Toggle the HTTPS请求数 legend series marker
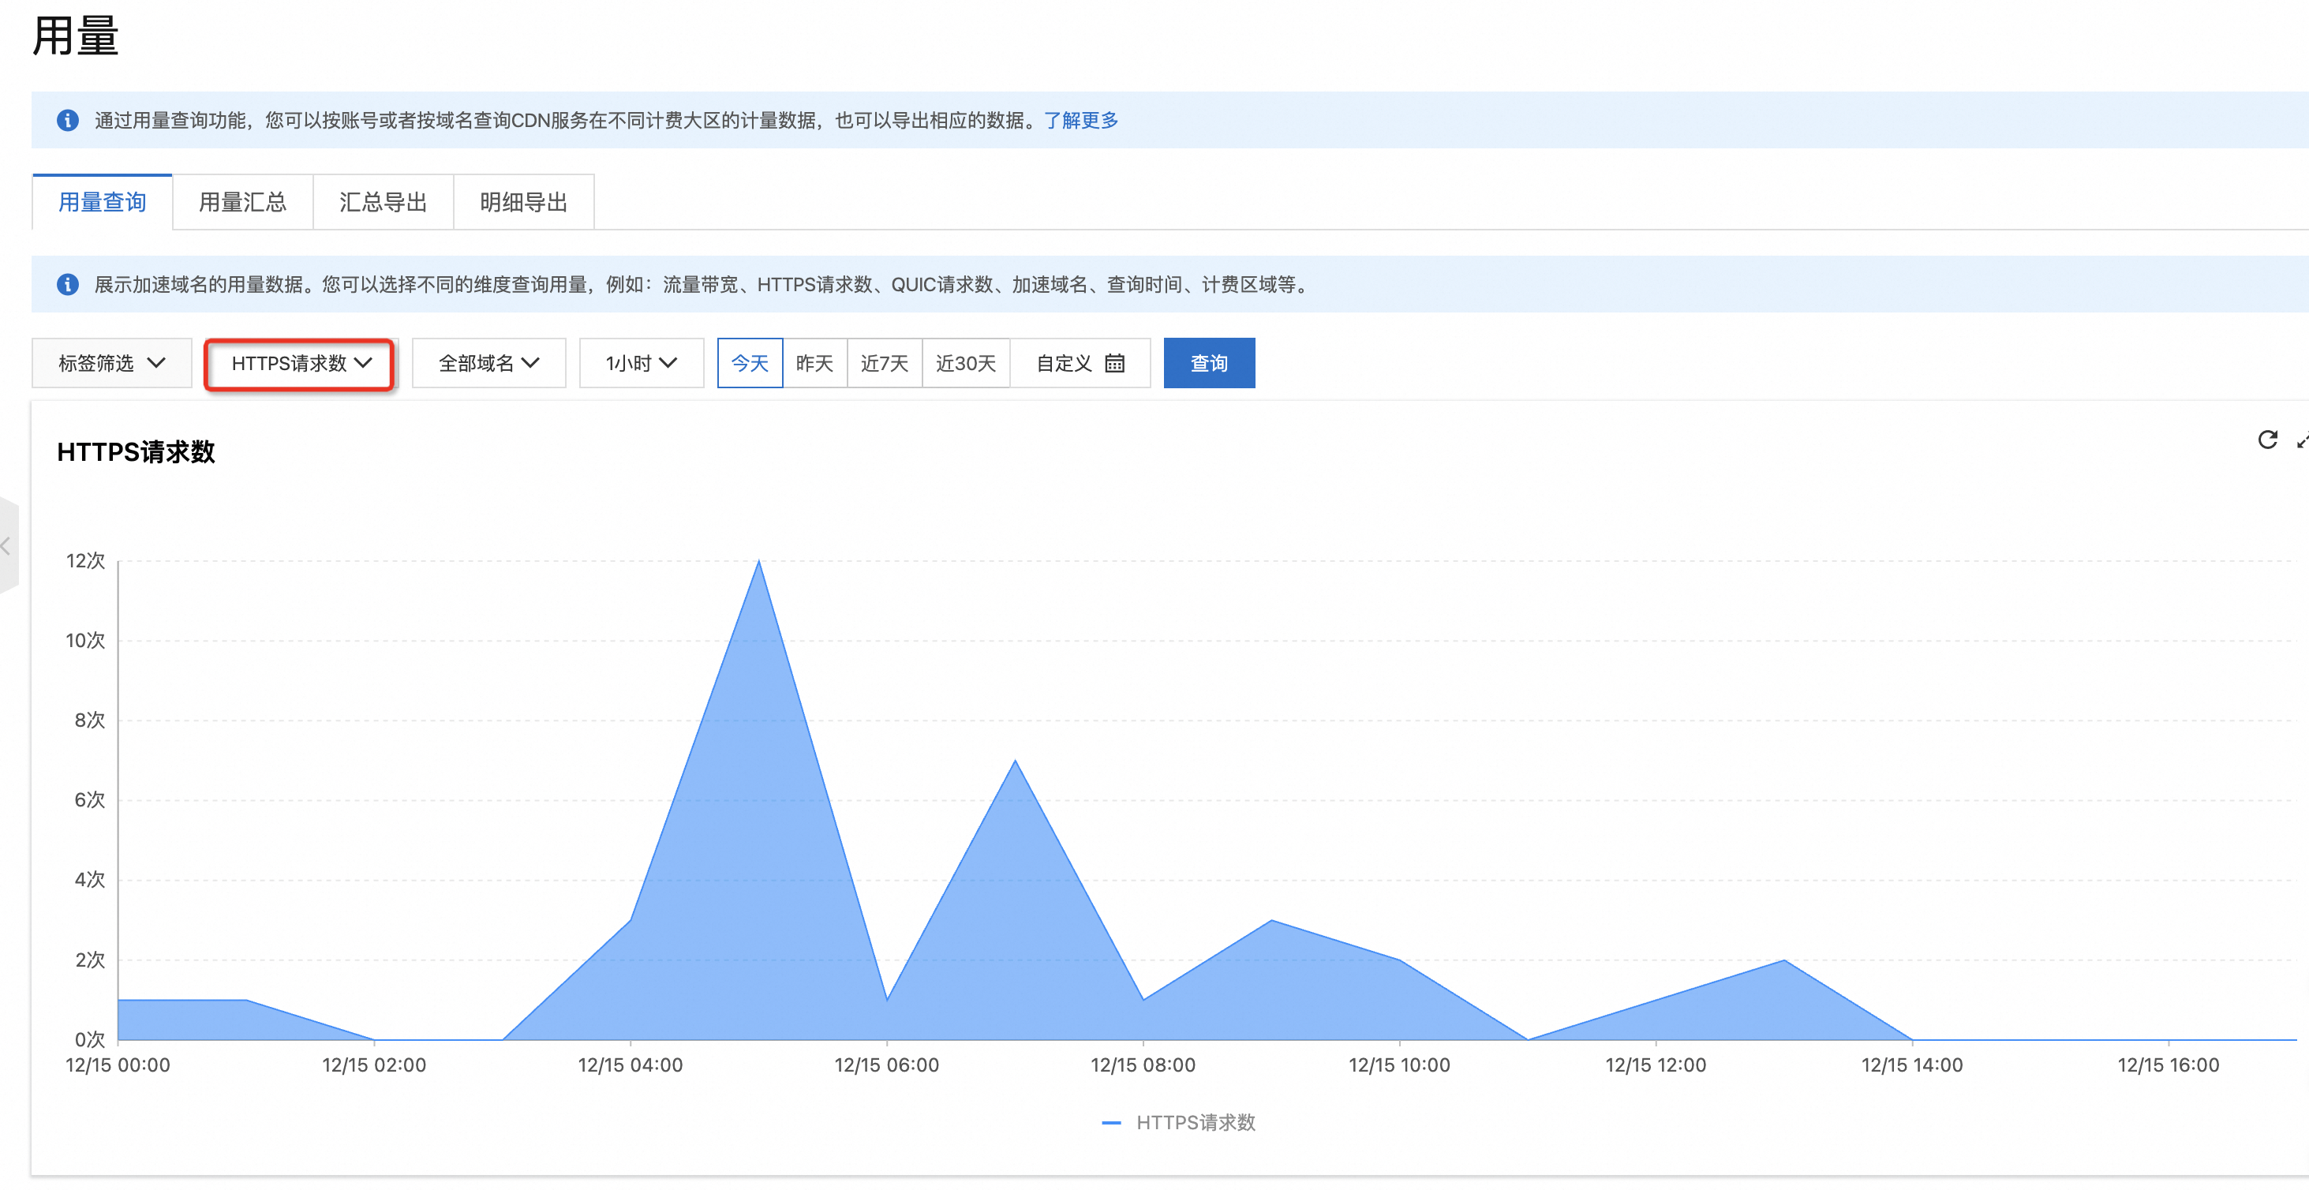 1110,1122
